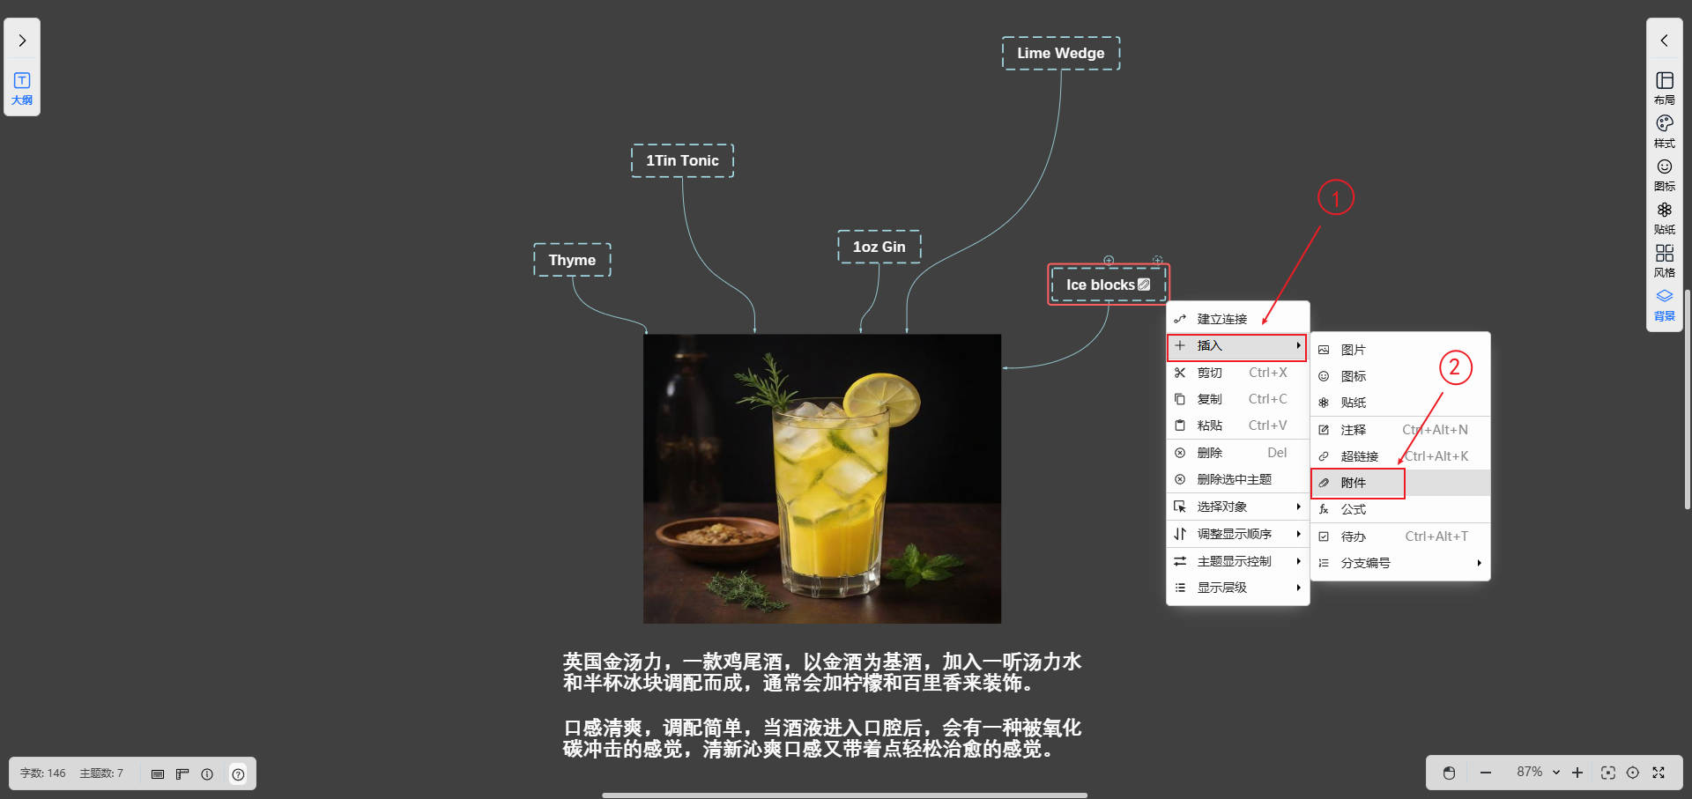Click the horizontal scrollbar at bottom

[x=844, y=795]
